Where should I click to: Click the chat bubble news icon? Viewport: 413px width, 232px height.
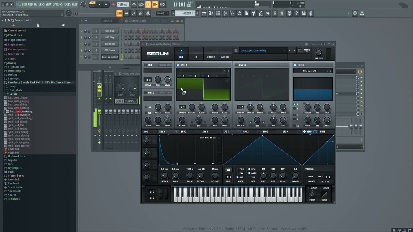(355, 13)
